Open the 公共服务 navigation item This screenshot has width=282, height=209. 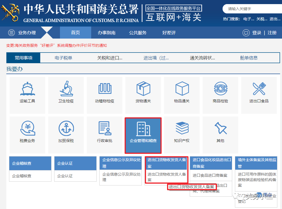(x=138, y=33)
